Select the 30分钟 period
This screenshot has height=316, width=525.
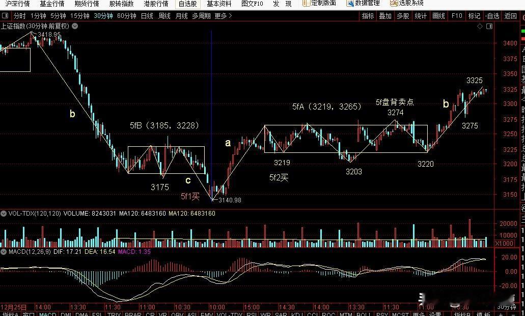pyautogui.click(x=103, y=16)
